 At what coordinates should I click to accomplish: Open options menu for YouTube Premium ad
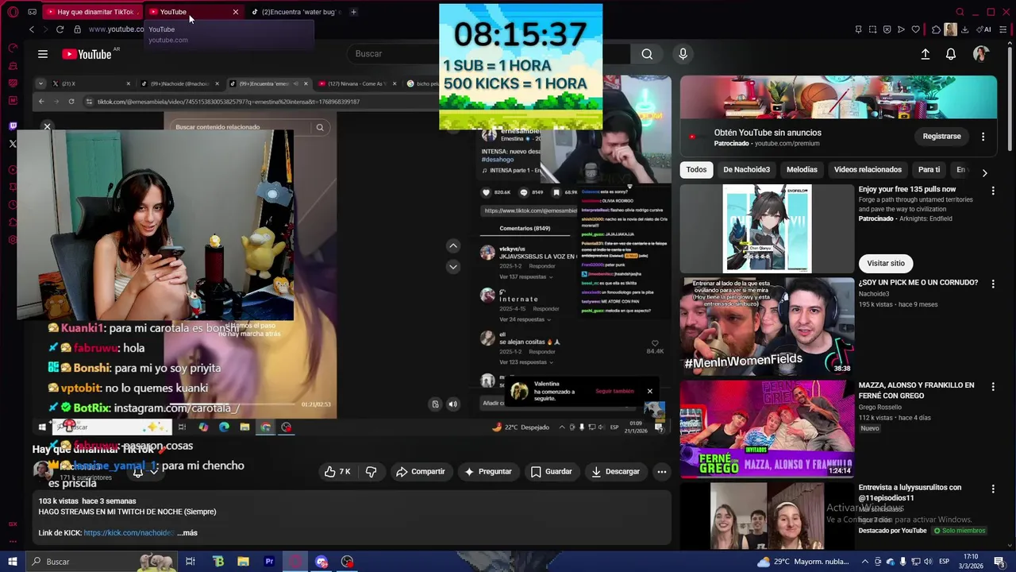tap(983, 137)
